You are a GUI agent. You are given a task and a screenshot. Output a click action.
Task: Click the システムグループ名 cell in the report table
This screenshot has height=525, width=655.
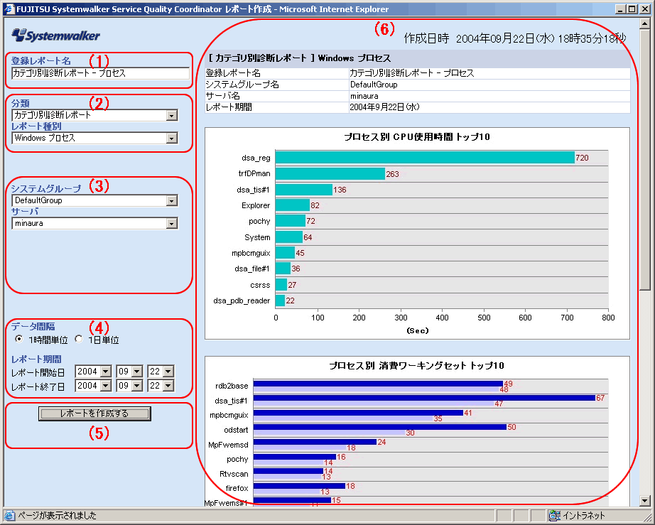pyautogui.click(x=276, y=85)
